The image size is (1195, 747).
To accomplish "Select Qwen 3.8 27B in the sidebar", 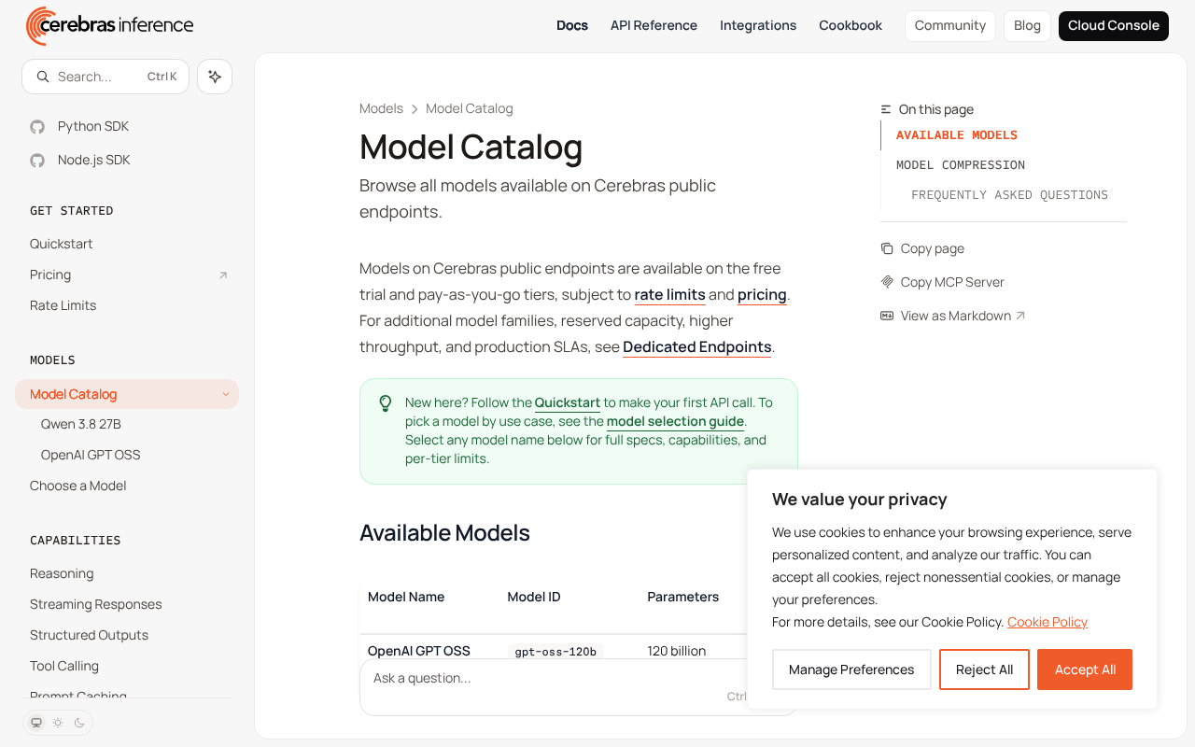I will [81, 424].
